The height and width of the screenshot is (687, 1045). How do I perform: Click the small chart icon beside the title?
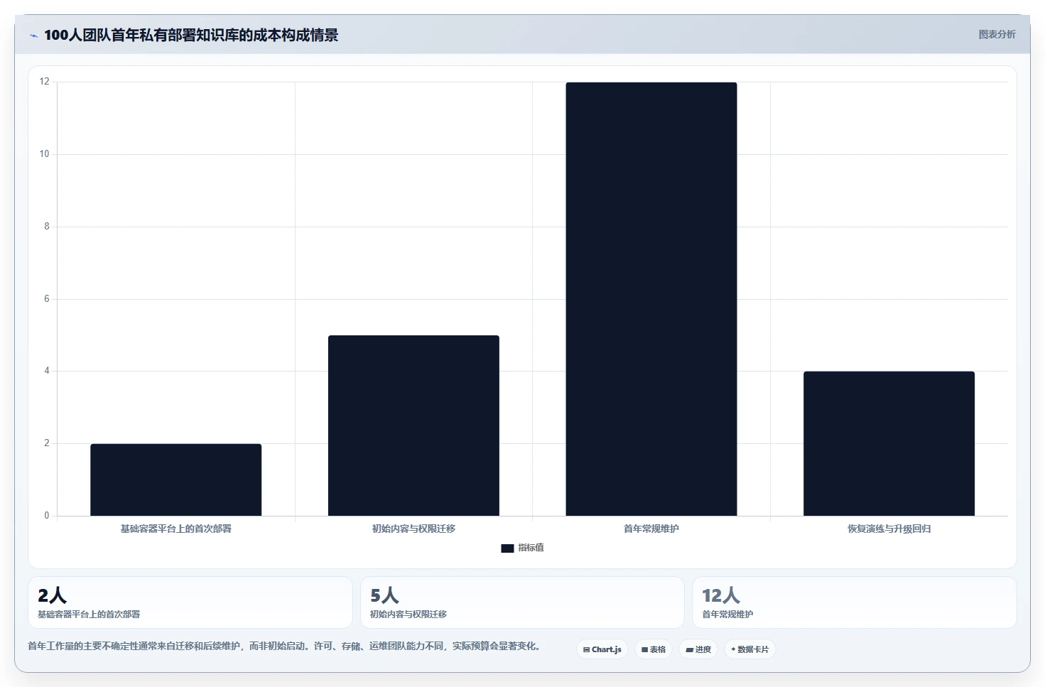(33, 36)
